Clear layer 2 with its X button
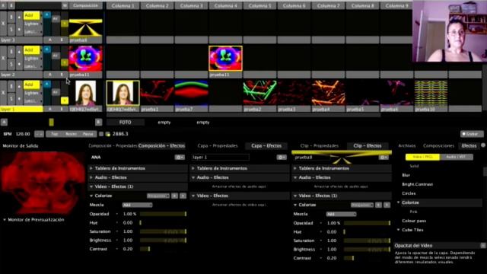Screen dimensions: 487x274 point(3,58)
